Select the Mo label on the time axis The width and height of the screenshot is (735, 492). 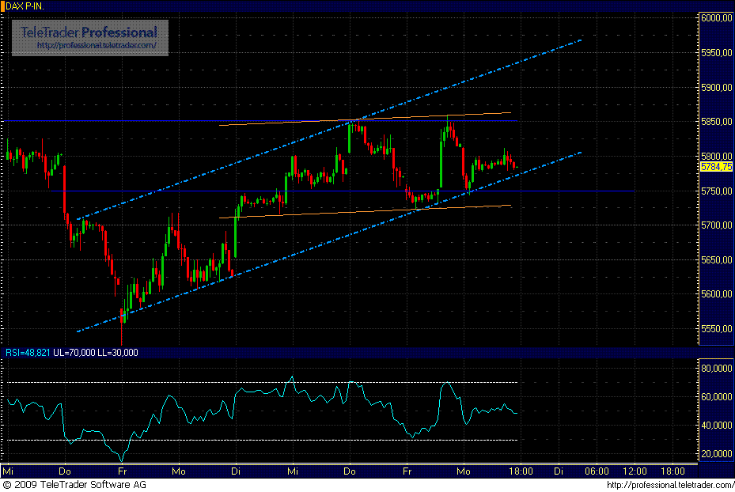click(178, 471)
